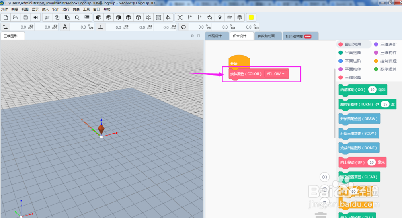This screenshot has width=402, height=218.
Task: Open the 帮助 menu
Action: pyautogui.click(x=107, y=9)
